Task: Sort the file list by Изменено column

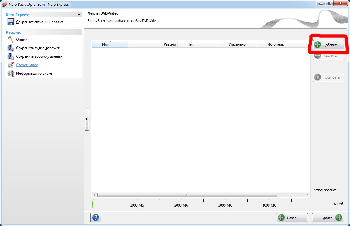Action: [x=237, y=44]
